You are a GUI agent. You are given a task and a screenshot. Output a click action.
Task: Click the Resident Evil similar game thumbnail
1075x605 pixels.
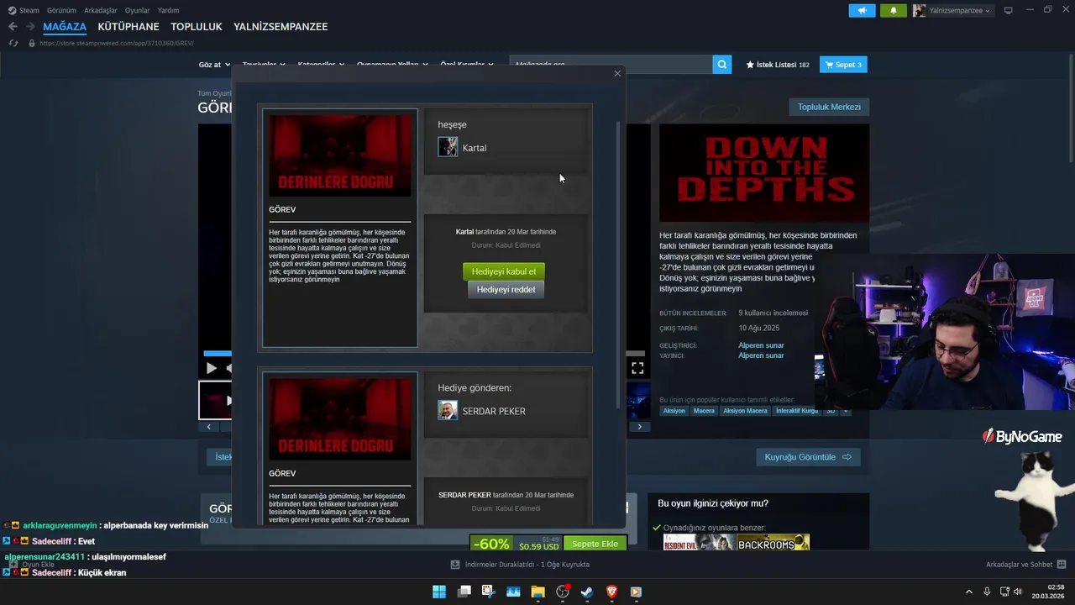tap(699, 542)
